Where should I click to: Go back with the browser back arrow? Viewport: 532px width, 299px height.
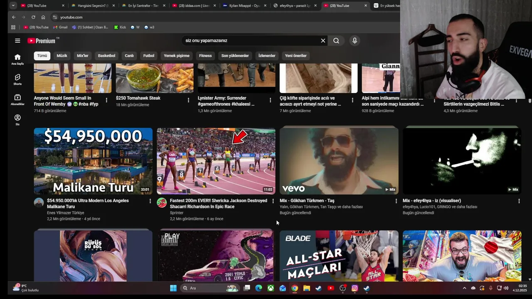click(x=14, y=17)
